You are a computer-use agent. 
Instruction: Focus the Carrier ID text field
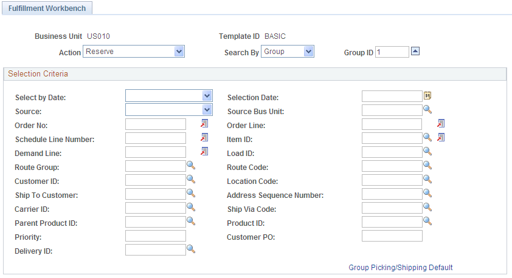pos(156,208)
